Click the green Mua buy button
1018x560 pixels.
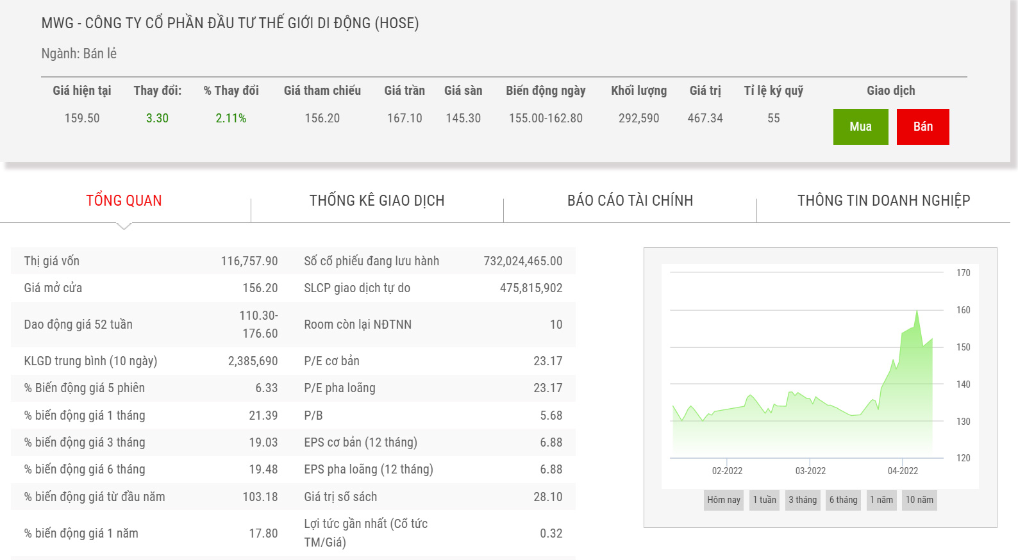coord(860,127)
